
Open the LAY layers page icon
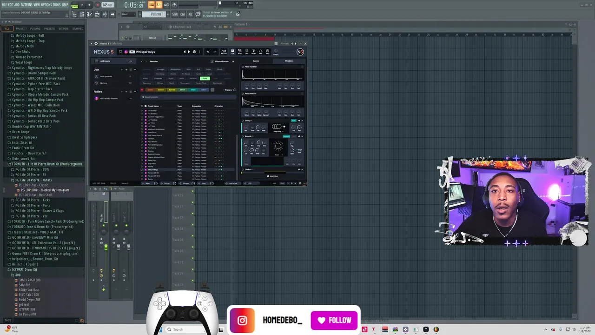(x=246, y=52)
